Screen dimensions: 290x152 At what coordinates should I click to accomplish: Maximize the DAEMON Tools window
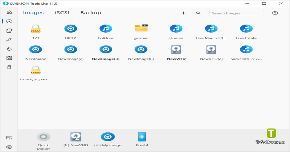click(x=264, y=4)
